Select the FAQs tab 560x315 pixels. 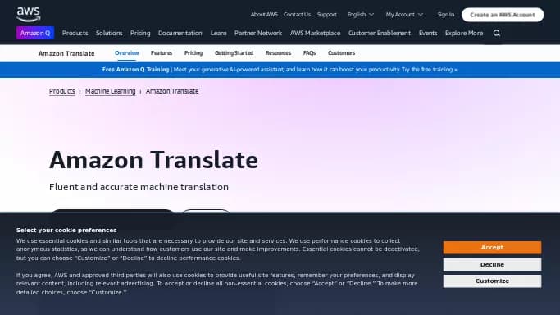pos(309,52)
